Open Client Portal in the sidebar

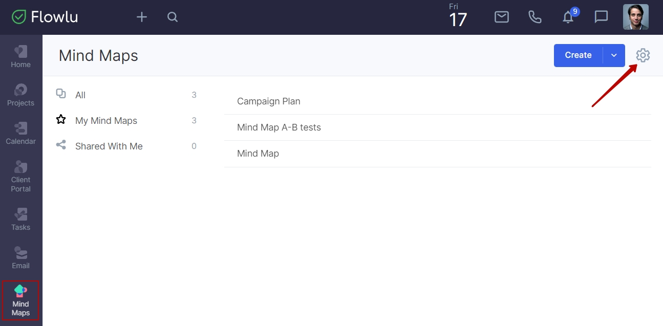[x=21, y=177]
